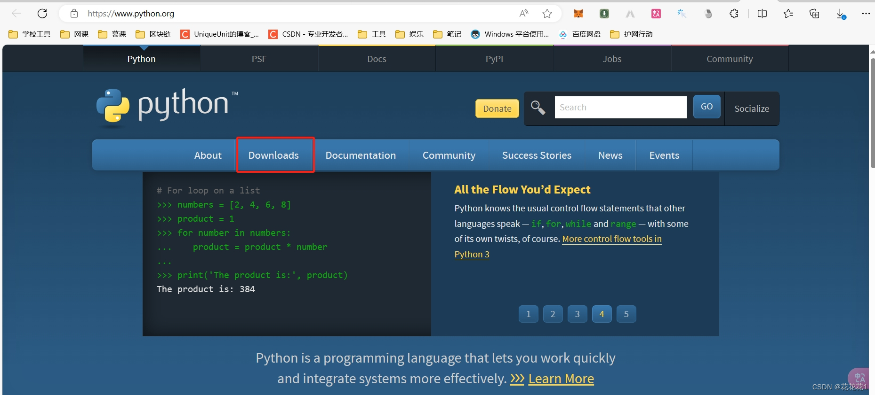
Task: Open the MetaMask fox extension
Action: (578, 14)
